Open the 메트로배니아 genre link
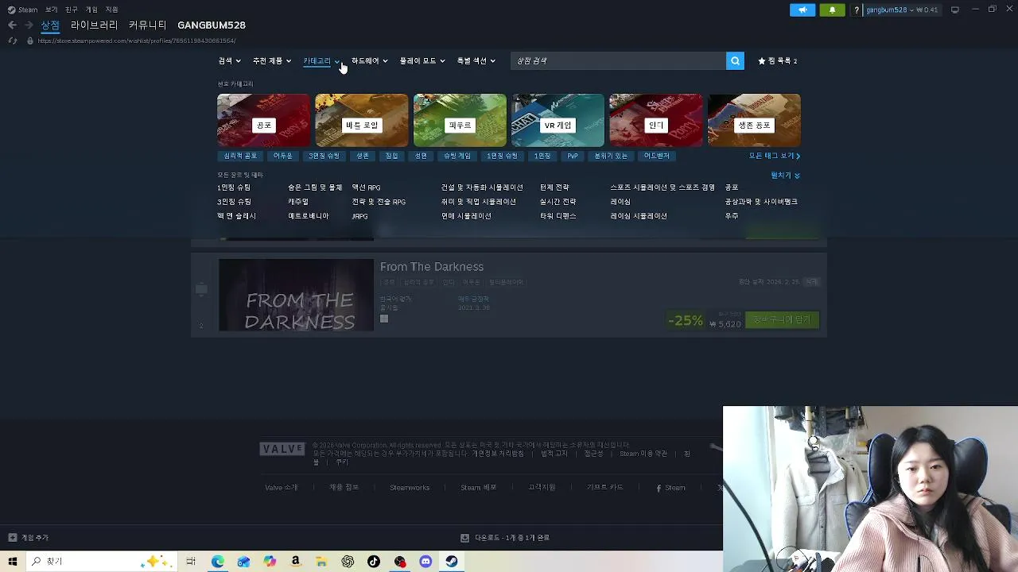 [309, 216]
